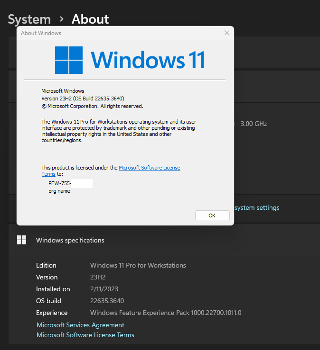This screenshot has width=320, height=350.
Task: Click the About Windows title bar text
Action: [x=41, y=33]
